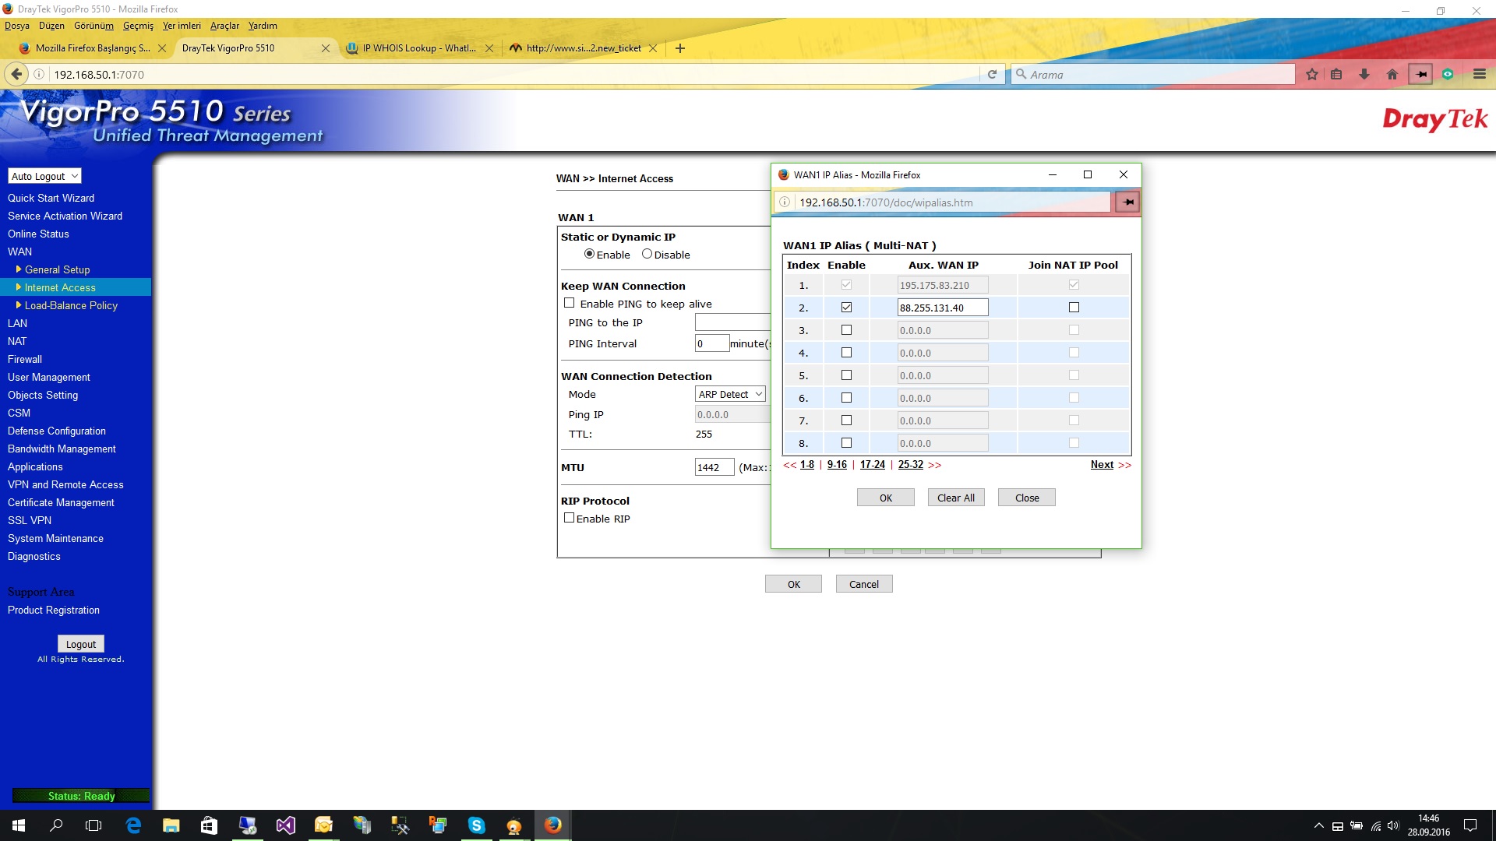This screenshot has width=1496, height=841.
Task: Click the browser back arrow button
Action: coord(16,75)
